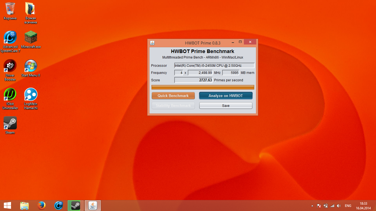Start the Quick Benchmark

(173, 96)
